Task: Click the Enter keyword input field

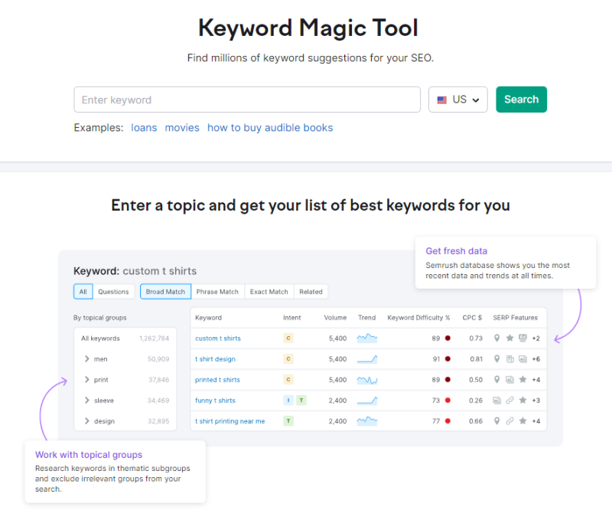Action: [247, 100]
